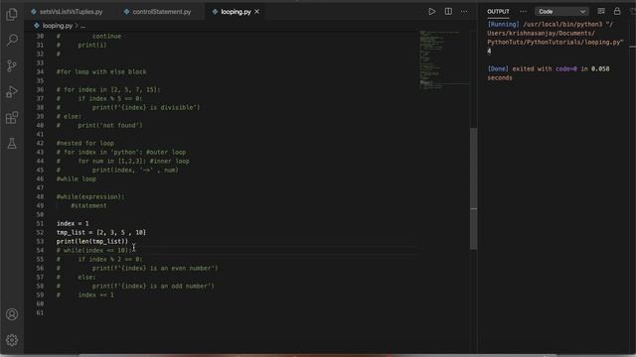
Task: Open the Manage gear menu
Action: pos(12,340)
